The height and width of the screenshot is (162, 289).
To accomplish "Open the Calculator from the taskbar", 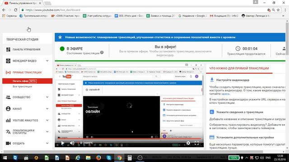I will (130, 158).
